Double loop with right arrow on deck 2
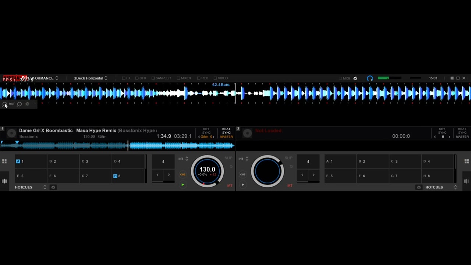 pyautogui.click(x=314, y=175)
